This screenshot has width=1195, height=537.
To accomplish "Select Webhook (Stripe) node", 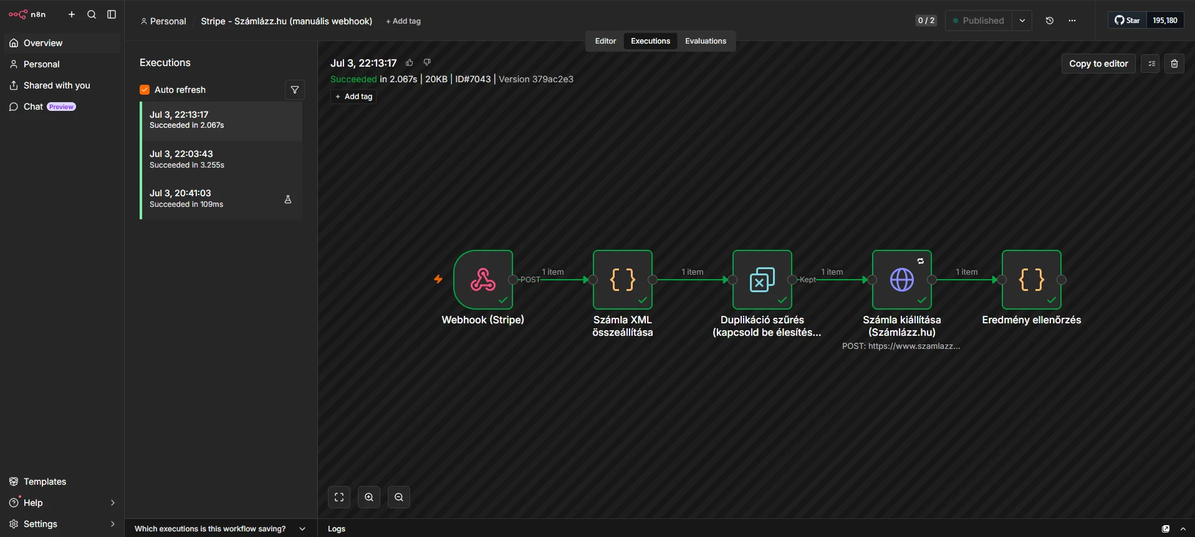I will tap(483, 280).
